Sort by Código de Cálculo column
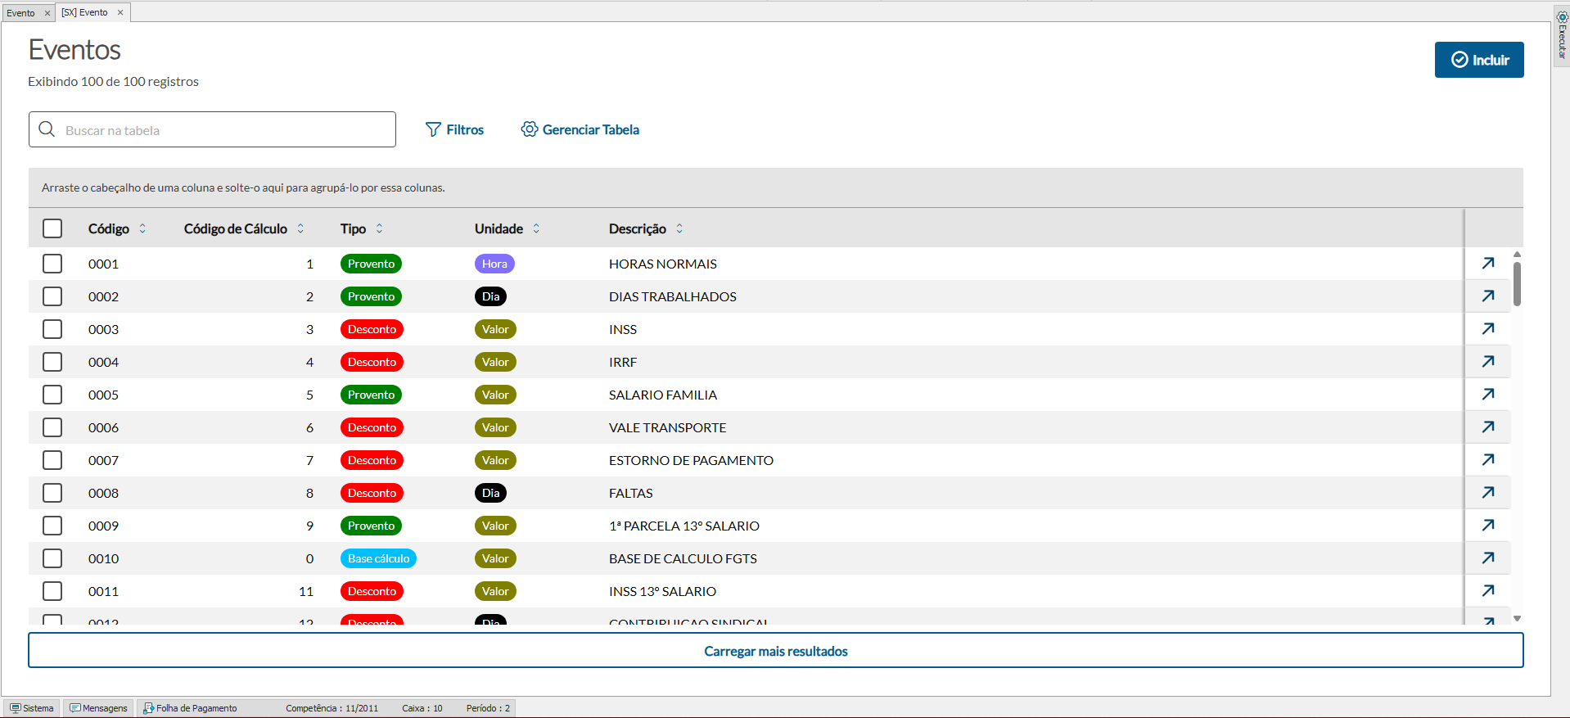Viewport: 1570px width, 718px height. coord(300,228)
